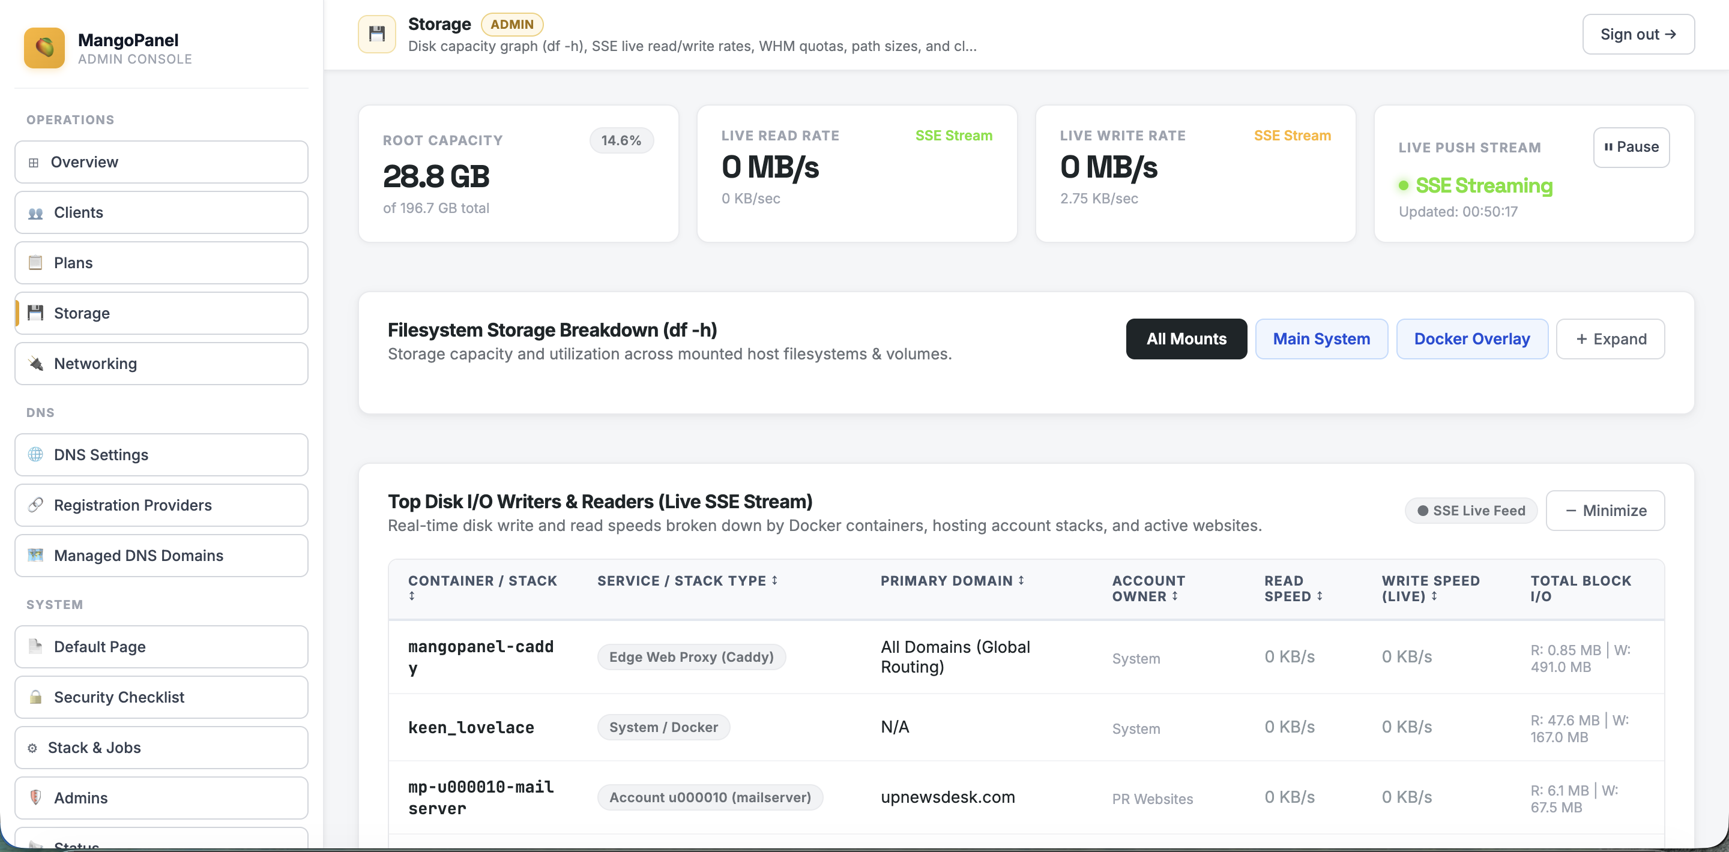1729x852 pixels.
Task: Sort by Write Speed (Live) column
Action: coord(1430,589)
